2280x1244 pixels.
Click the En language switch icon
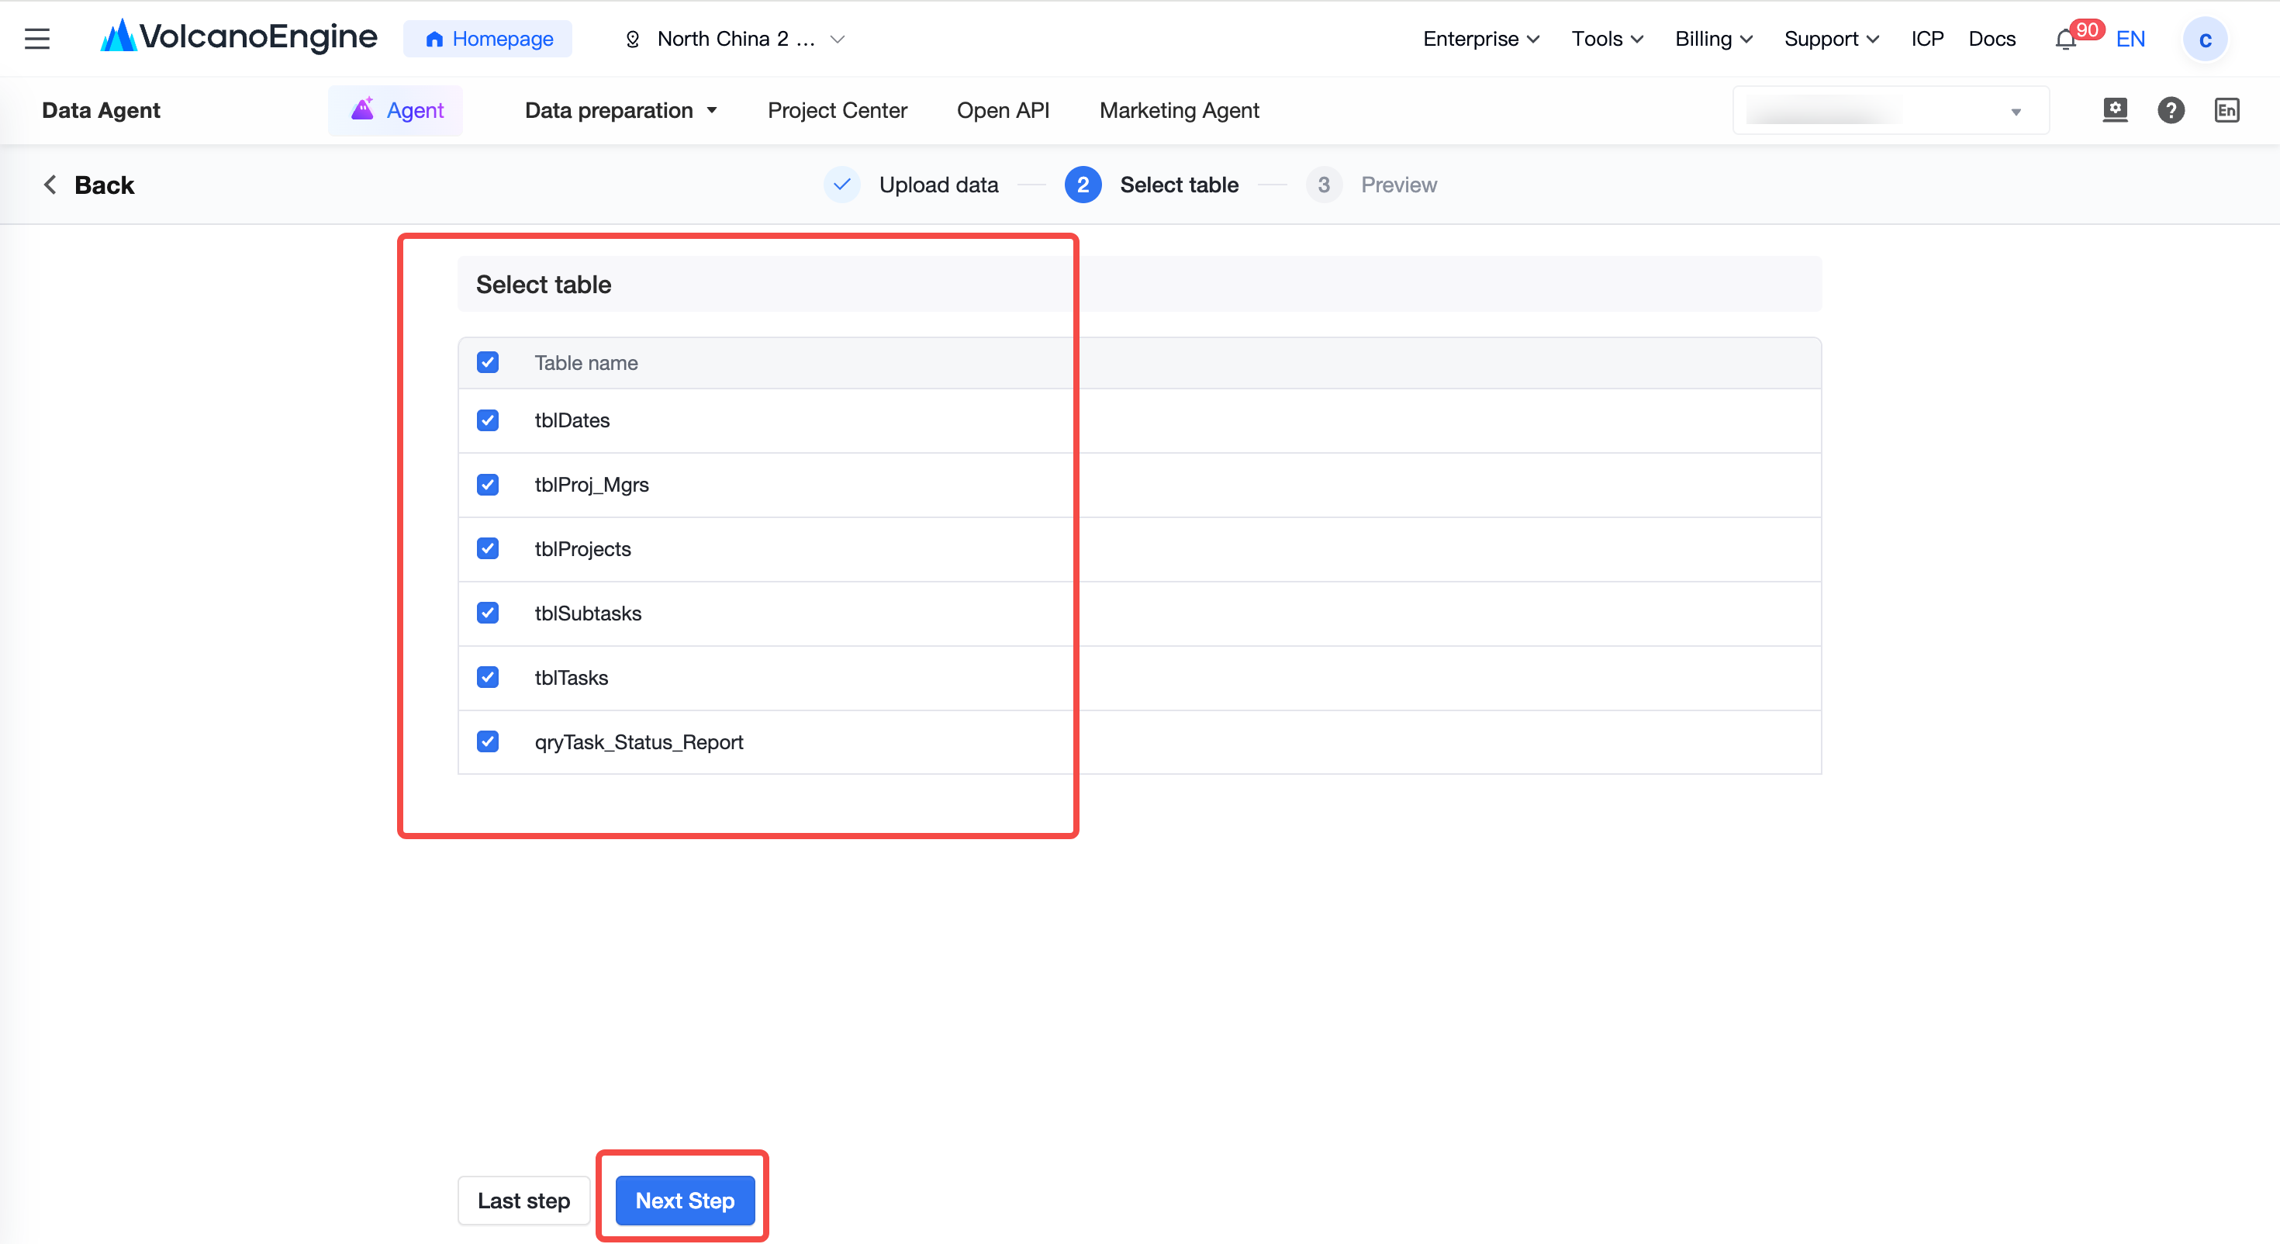pyautogui.click(x=2226, y=111)
